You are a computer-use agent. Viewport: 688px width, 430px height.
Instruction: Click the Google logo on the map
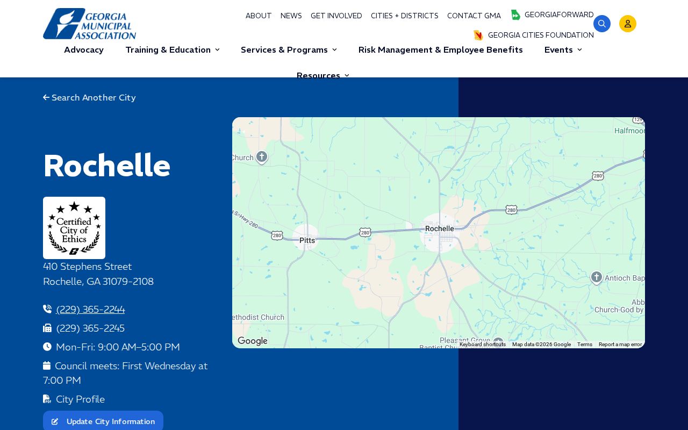click(253, 341)
